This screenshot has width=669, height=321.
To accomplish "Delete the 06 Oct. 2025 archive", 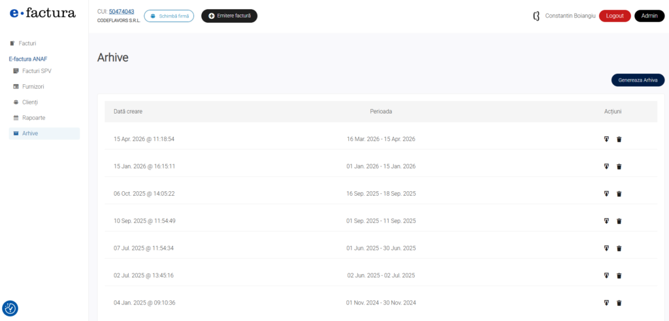I will [x=619, y=194].
